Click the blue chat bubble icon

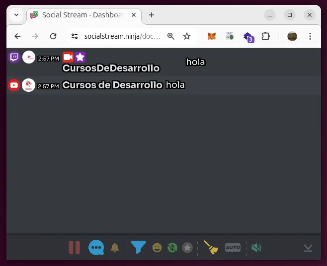click(x=96, y=247)
